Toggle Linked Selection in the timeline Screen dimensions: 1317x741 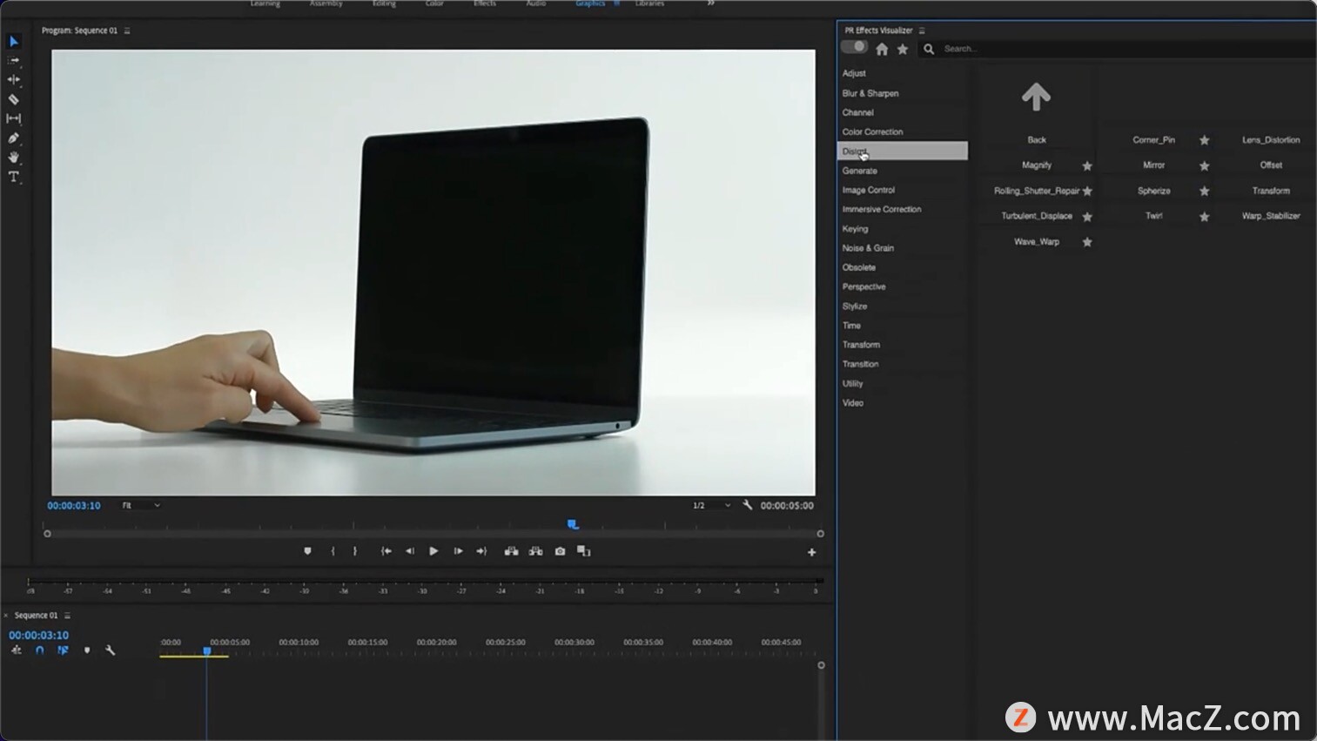pyautogui.click(x=63, y=650)
